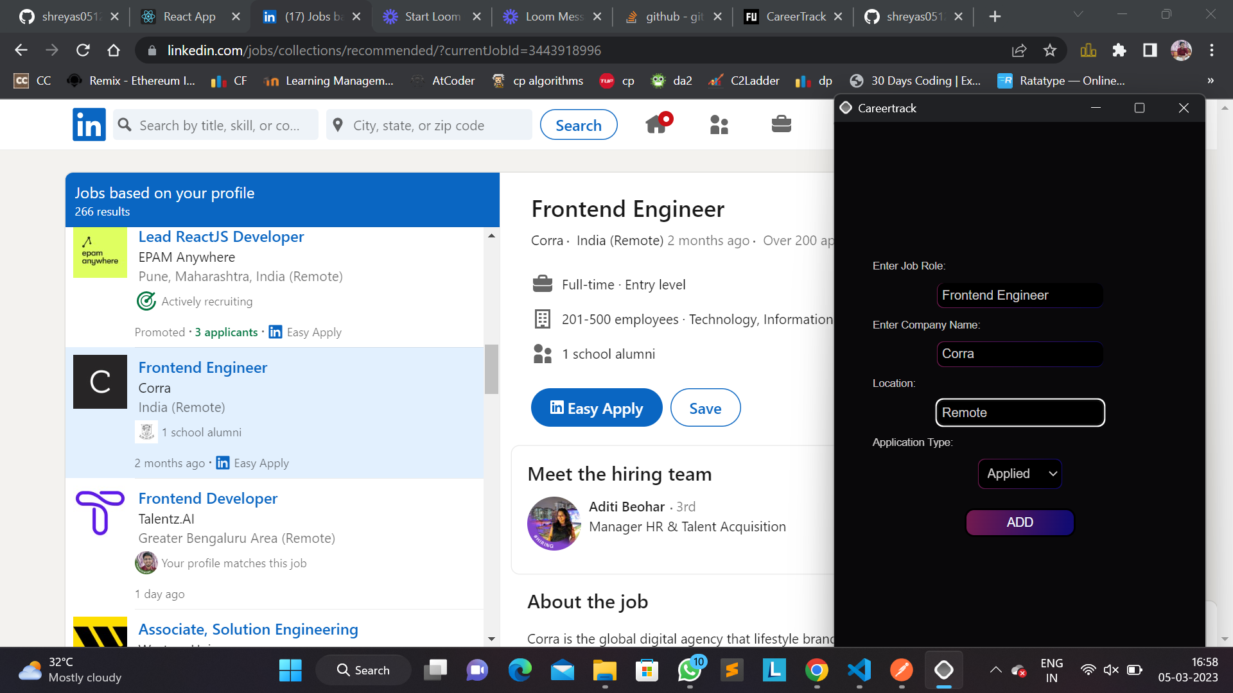Show hidden system tray icons

point(995,670)
